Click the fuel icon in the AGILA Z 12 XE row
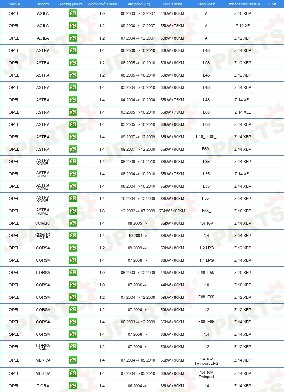 click(x=73, y=25)
